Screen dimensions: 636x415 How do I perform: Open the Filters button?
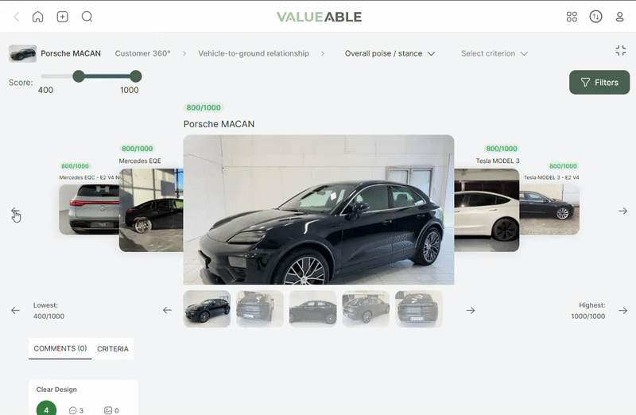click(x=599, y=83)
